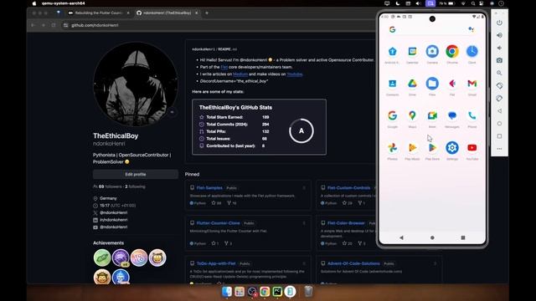The image size is (536, 301).
Task: Click the browser reload button
Action: point(54,25)
